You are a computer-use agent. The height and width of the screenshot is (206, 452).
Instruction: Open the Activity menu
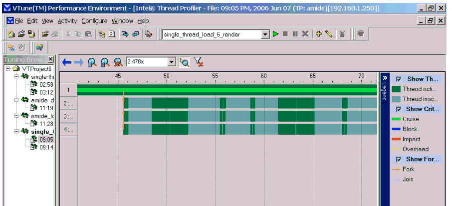pos(67,21)
